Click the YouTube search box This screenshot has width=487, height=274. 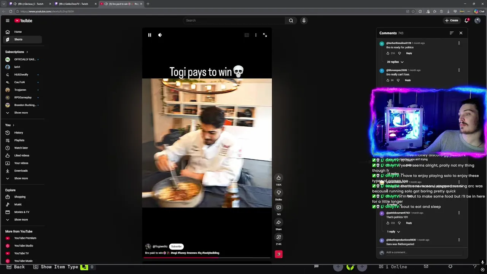[x=234, y=21]
